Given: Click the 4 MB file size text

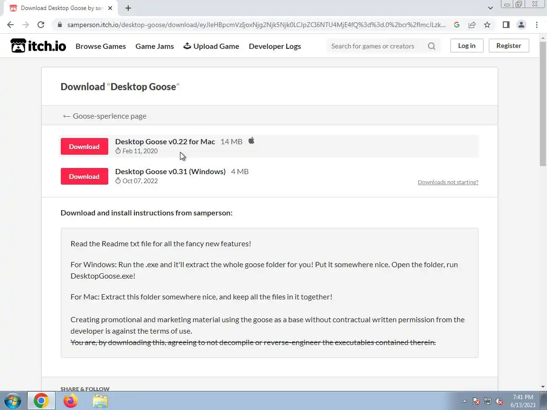Looking at the screenshot, I should (240, 171).
